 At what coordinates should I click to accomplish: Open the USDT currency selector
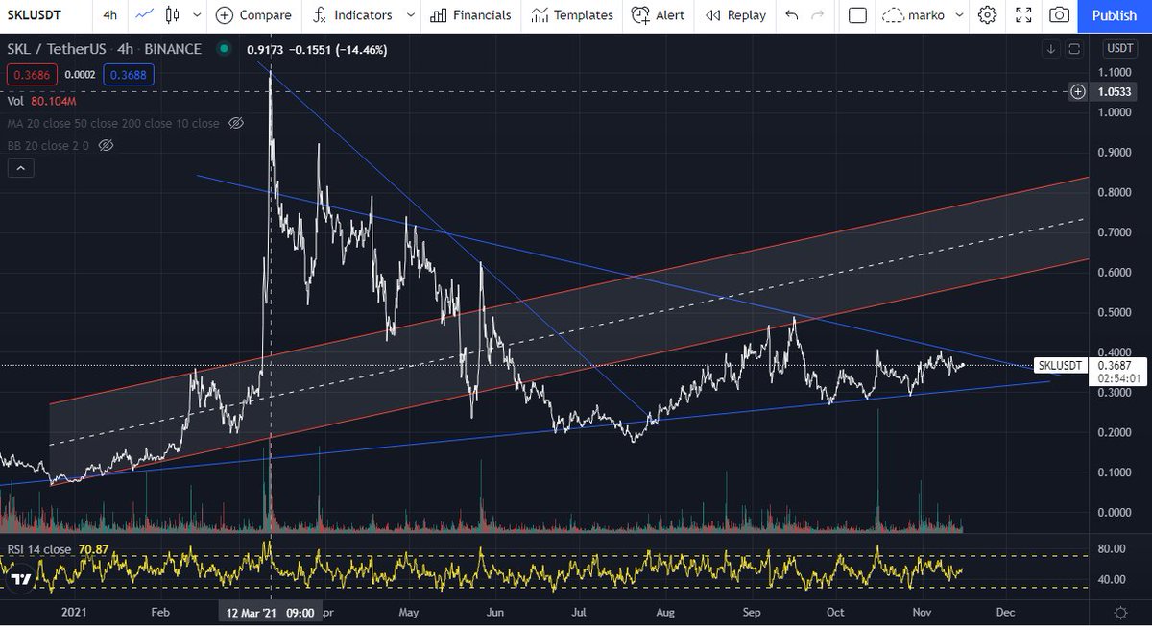tap(1119, 48)
